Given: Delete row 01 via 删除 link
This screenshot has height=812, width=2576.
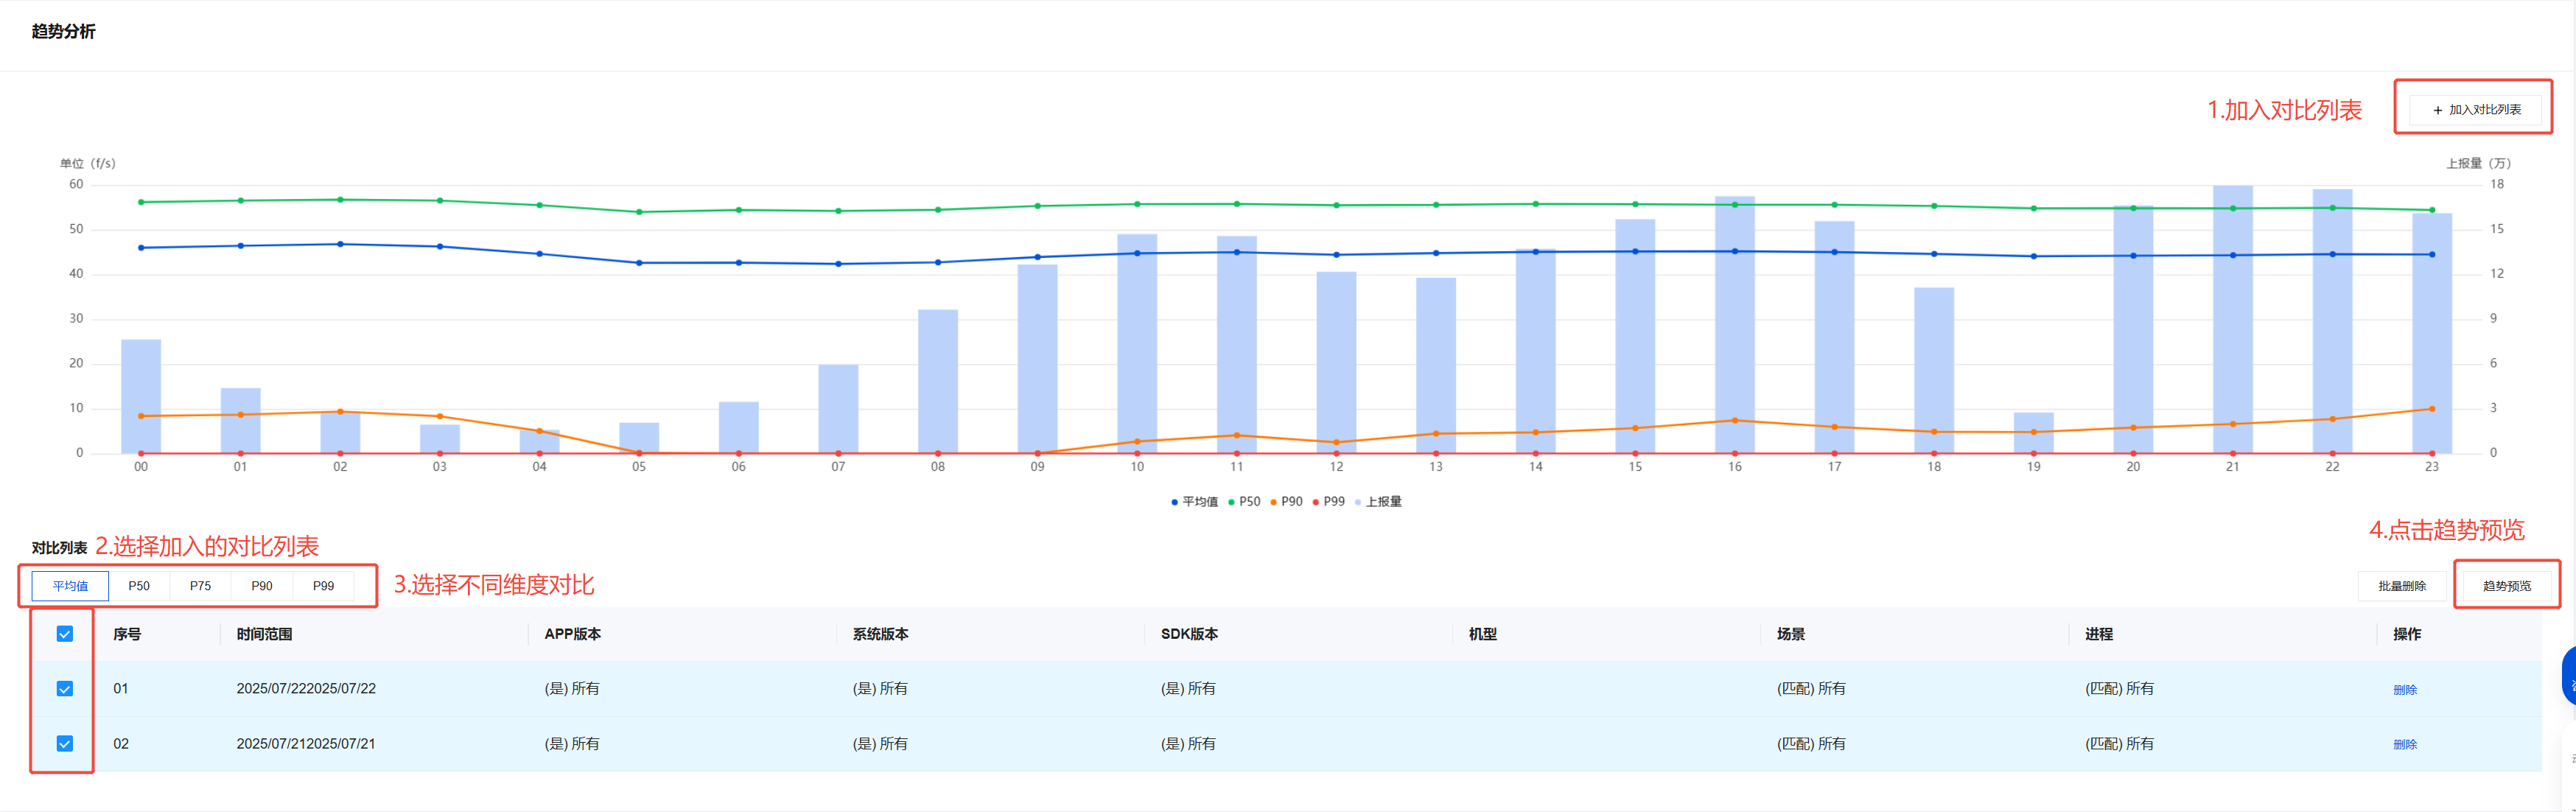Looking at the screenshot, I should pyautogui.click(x=2404, y=690).
